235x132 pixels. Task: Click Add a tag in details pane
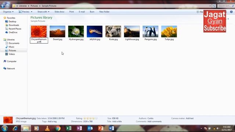52,121
